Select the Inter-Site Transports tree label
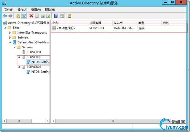Image resolution: width=190 pixels, height=132 pixels. pyautogui.click(x=32, y=32)
